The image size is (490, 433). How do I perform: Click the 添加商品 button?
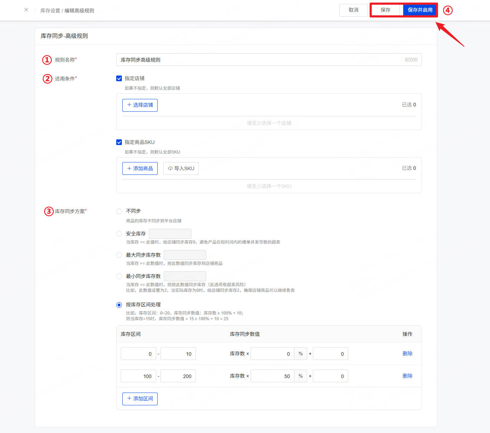coord(140,169)
